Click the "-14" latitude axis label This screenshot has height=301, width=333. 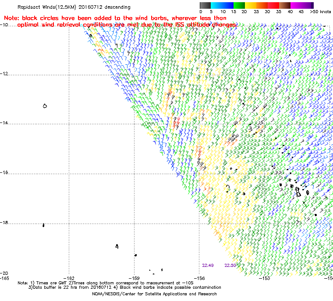pyautogui.click(x=4, y=123)
